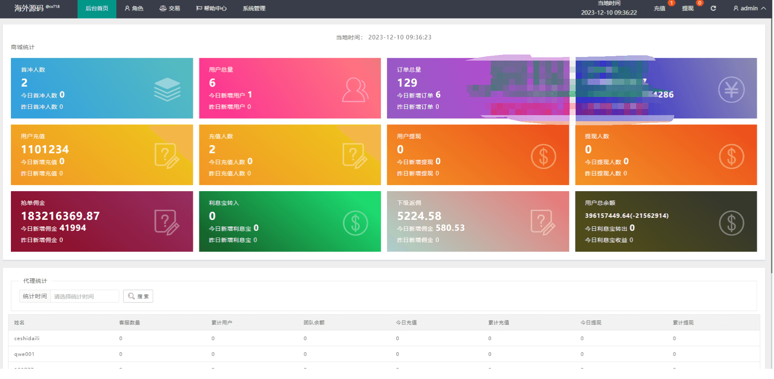Image resolution: width=774 pixels, height=379 pixels.
Task: Open the 提现 notifications link
Action: click(x=688, y=8)
